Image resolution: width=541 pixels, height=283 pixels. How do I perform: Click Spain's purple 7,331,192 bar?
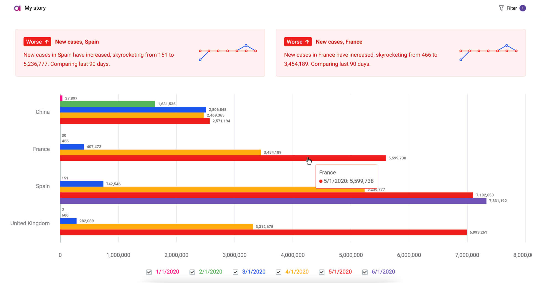(x=273, y=201)
